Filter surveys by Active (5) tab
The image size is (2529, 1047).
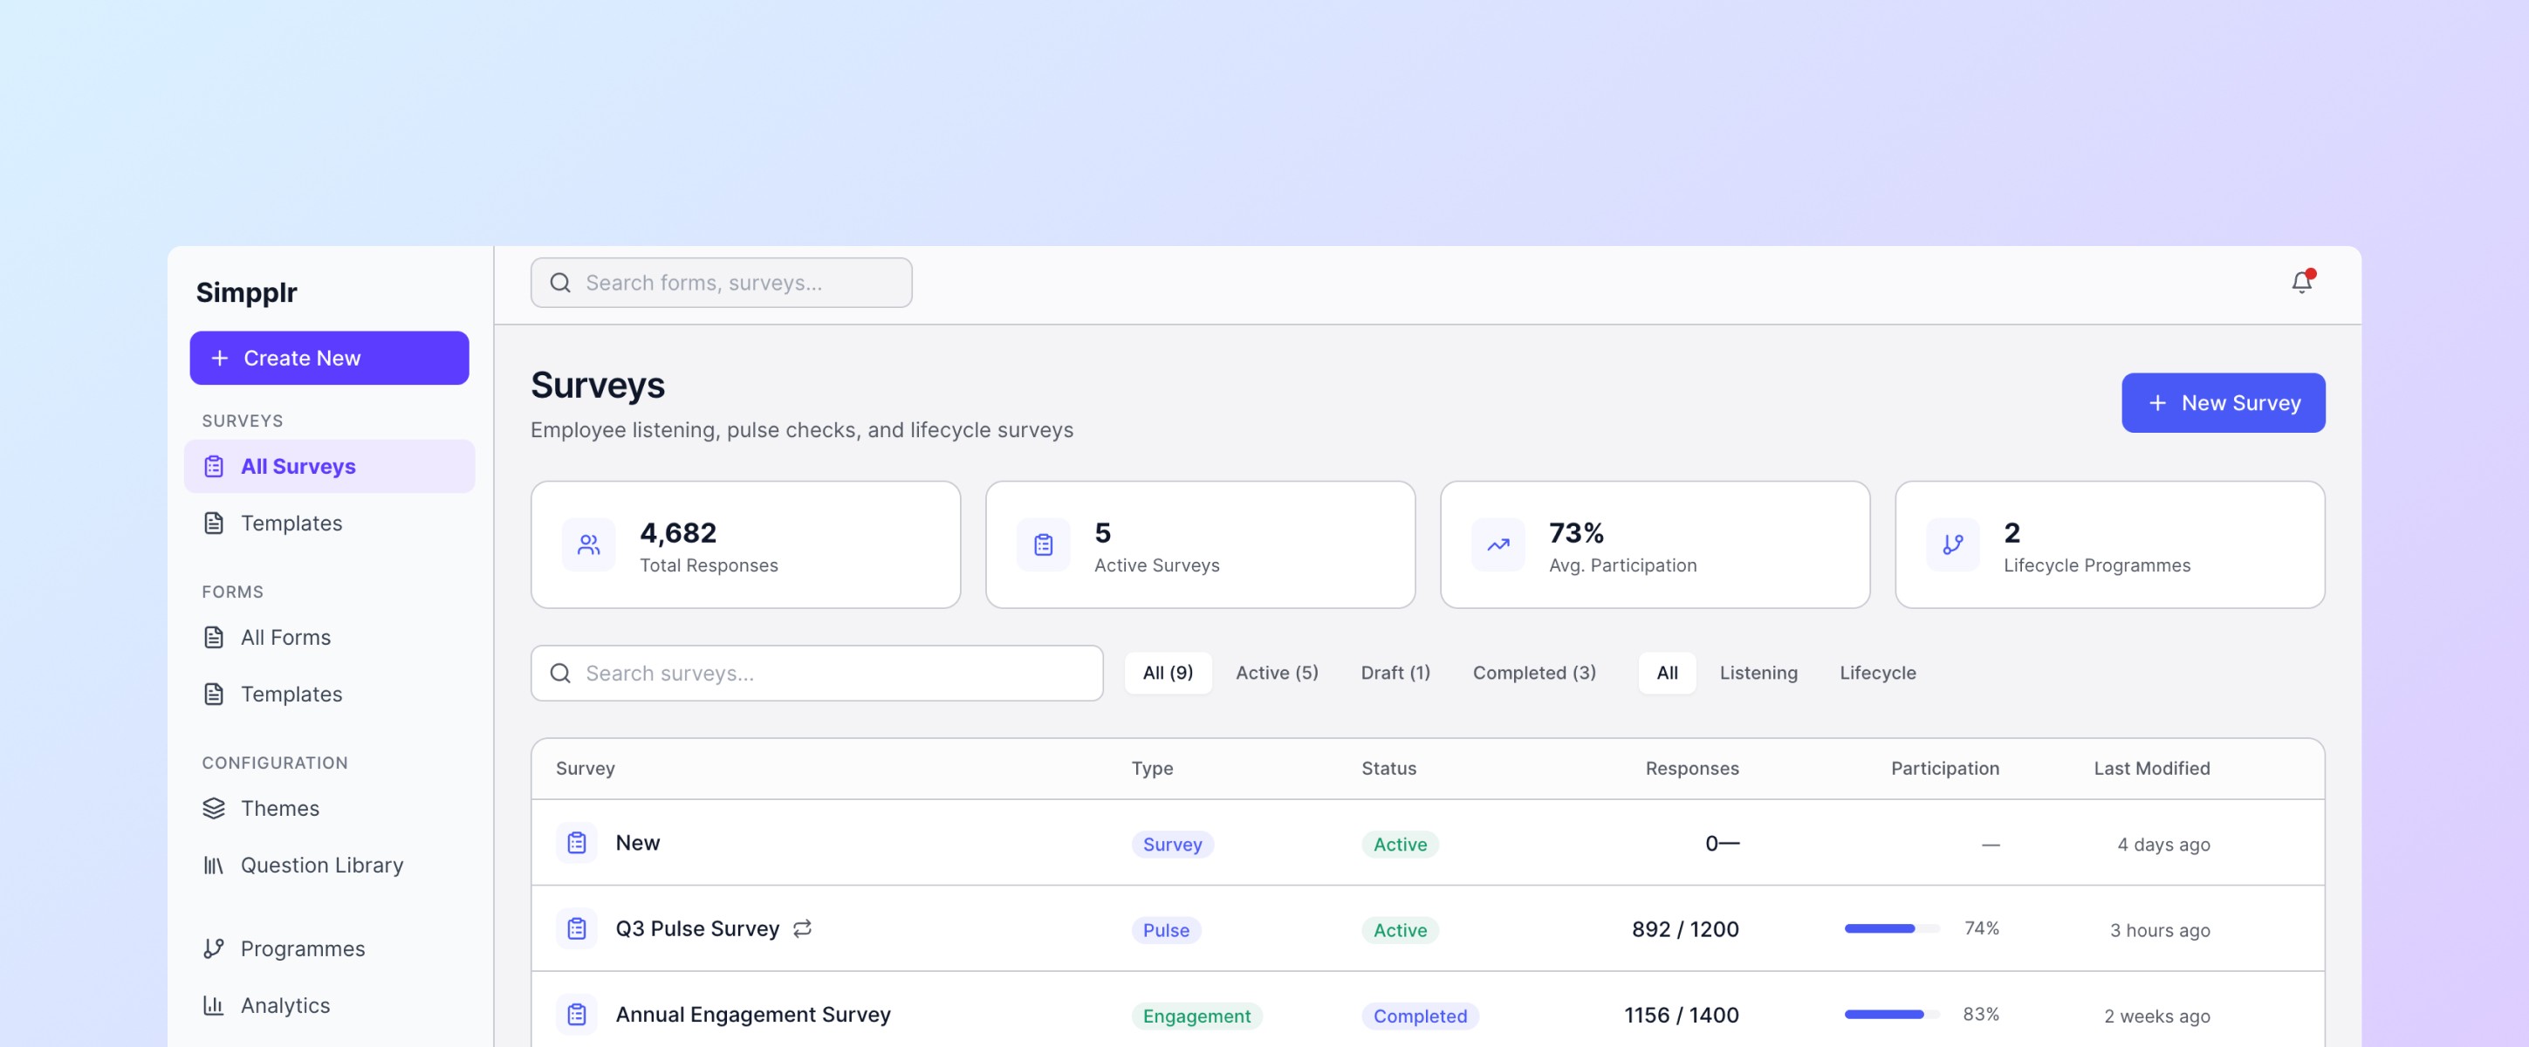1276,674
